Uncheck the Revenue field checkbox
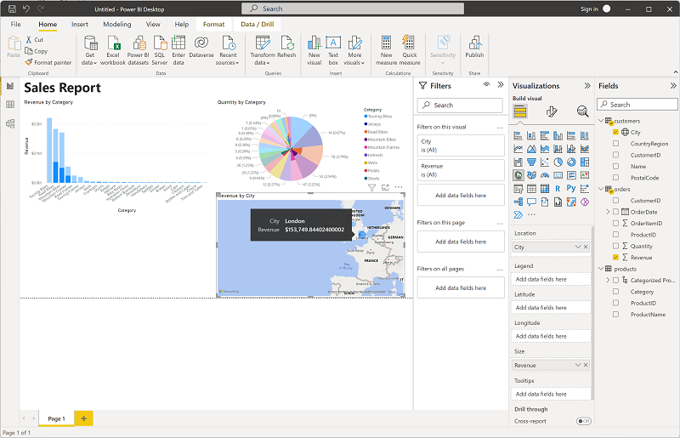 [x=615, y=257]
